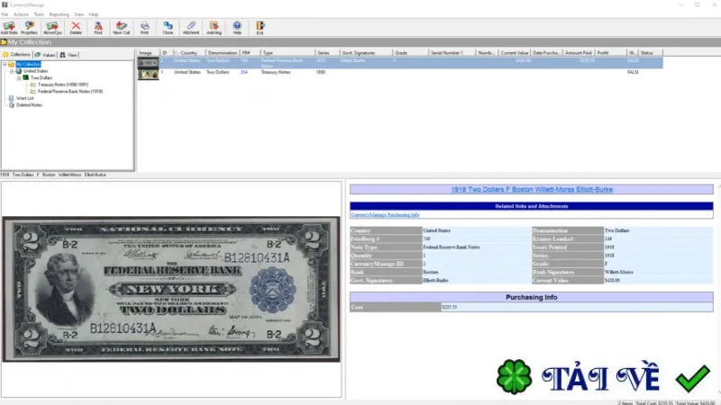This screenshot has width=721, height=405.
Task: Click the Exit toolbar icon
Action: click(x=260, y=28)
